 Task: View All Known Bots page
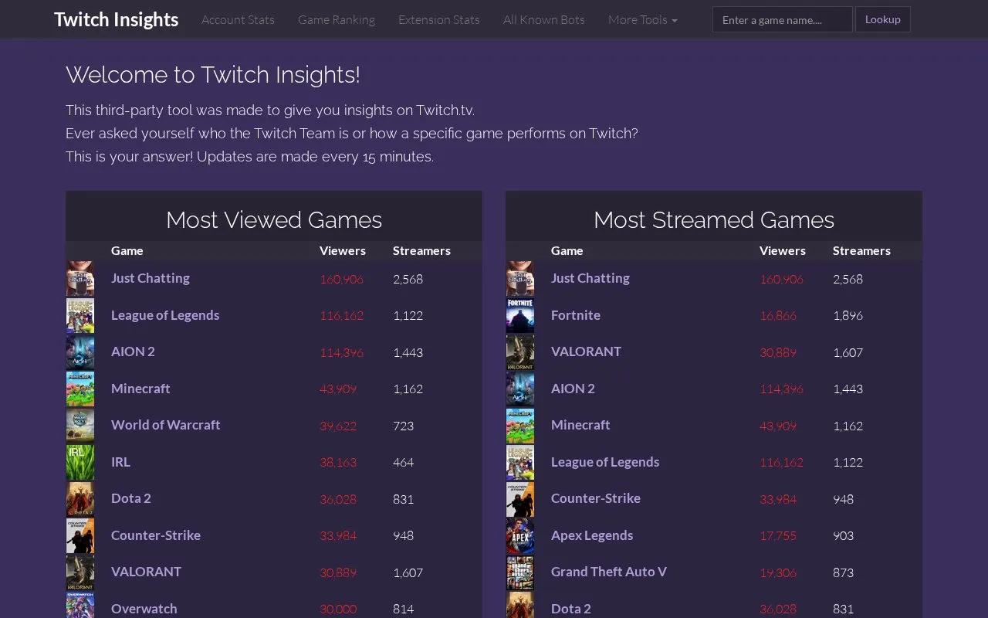point(544,19)
